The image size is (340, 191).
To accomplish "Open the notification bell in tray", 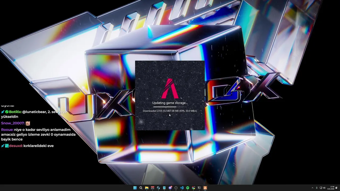I will (x=336, y=188).
